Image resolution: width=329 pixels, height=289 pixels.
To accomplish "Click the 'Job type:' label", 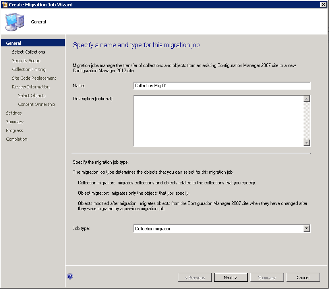I will pos(81,228).
